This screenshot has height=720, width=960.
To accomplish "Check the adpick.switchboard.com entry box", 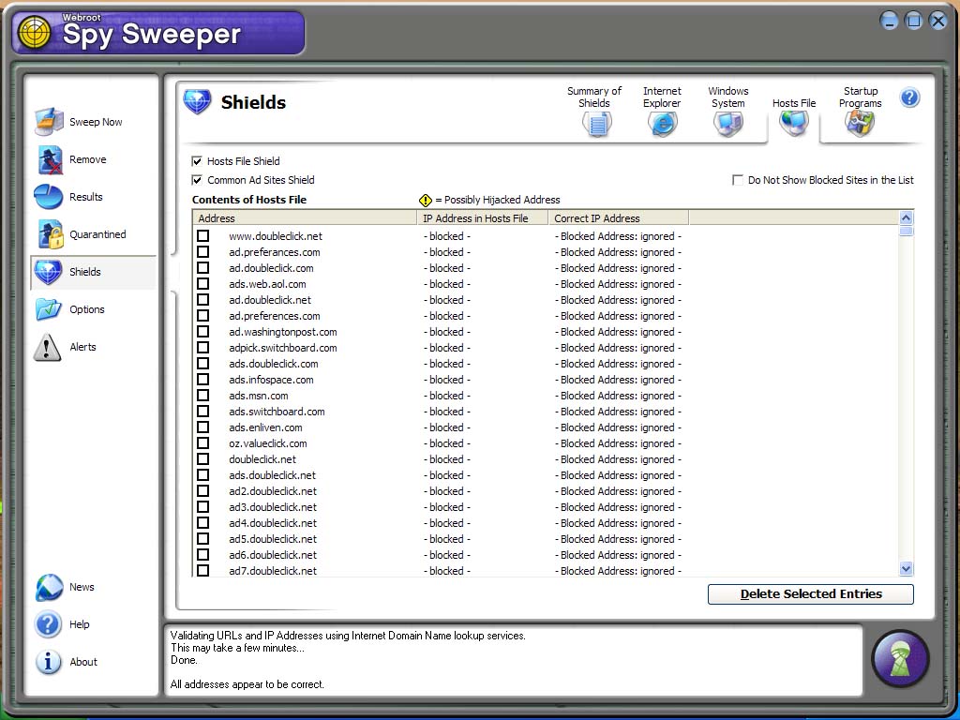I will (x=203, y=347).
